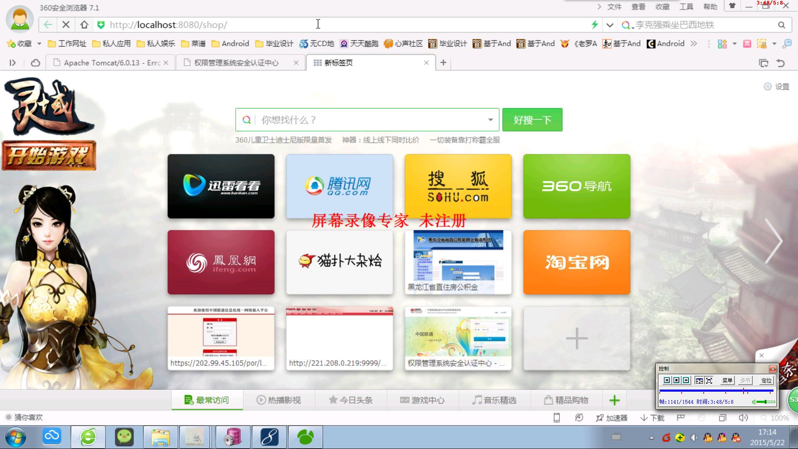Click the green security shield in address bar

click(x=101, y=25)
